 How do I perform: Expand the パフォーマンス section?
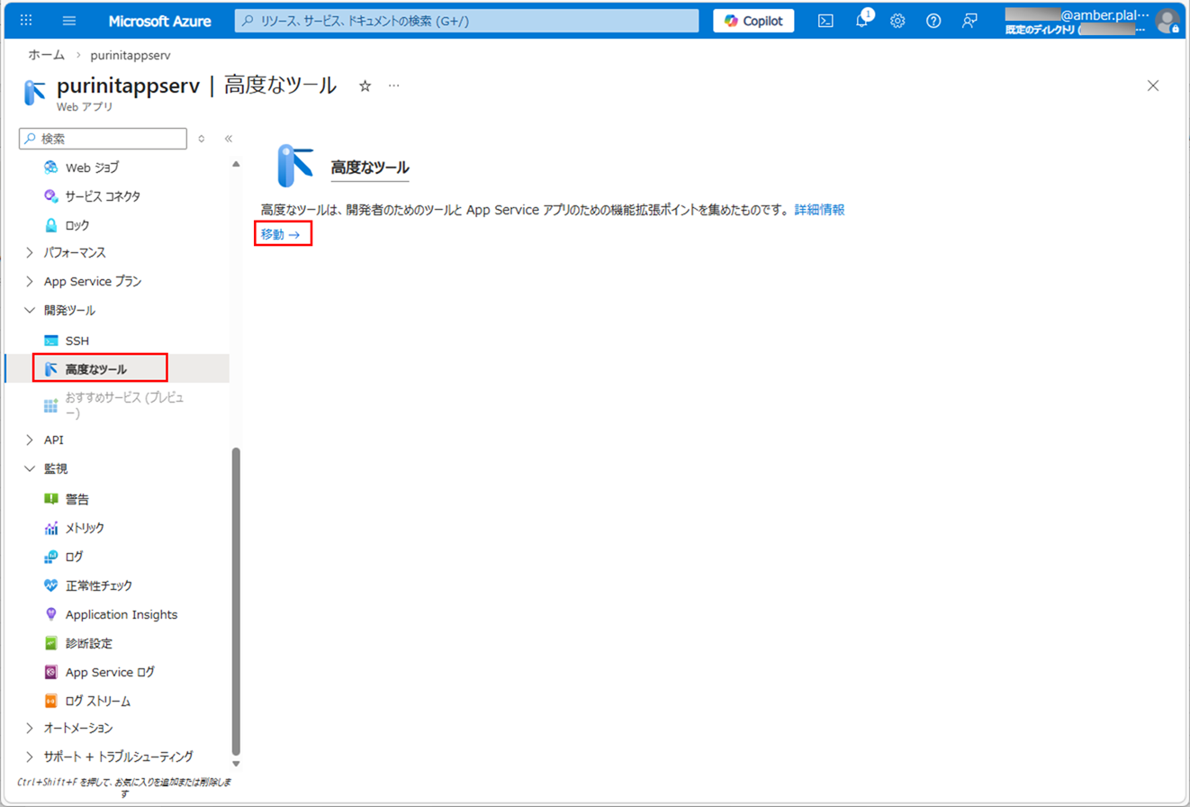click(x=76, y=252)
